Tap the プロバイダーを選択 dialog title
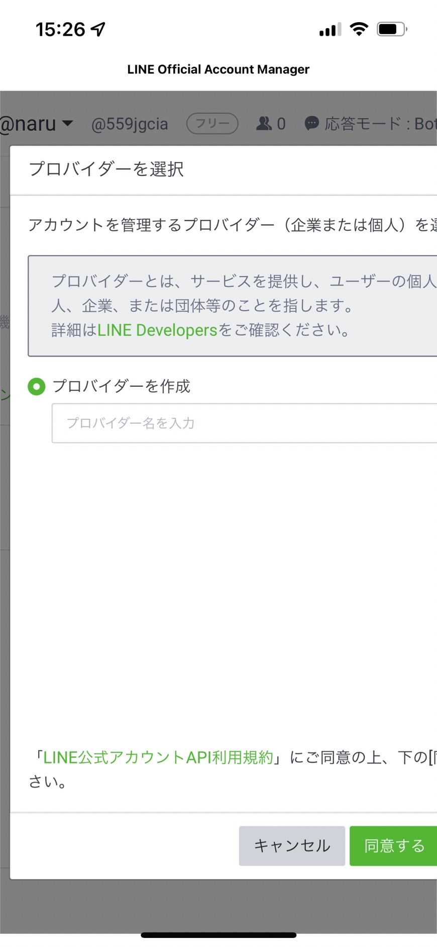The image size is (437, 947). (x=106, y=169)
